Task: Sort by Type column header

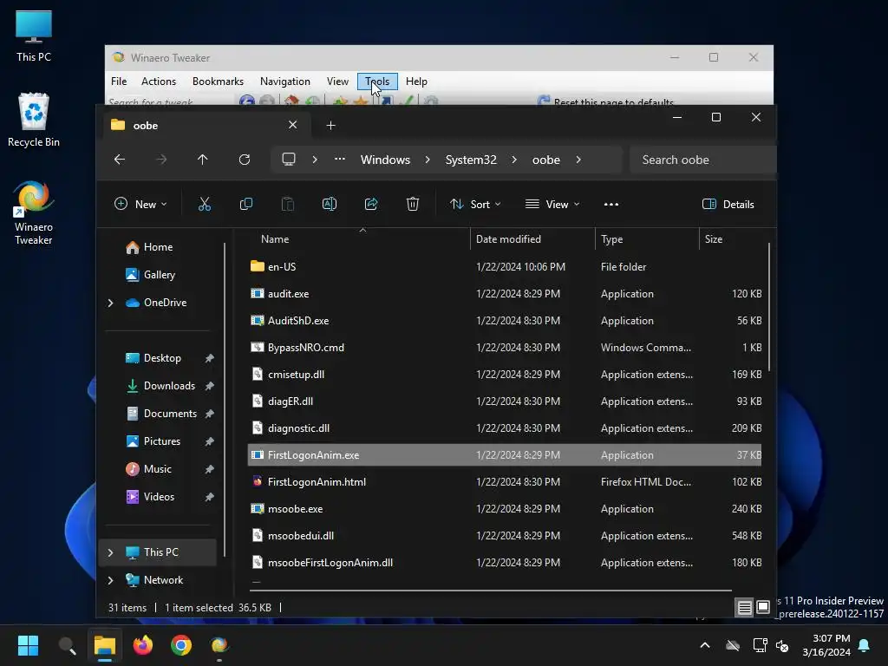Action: click(647, 239)
